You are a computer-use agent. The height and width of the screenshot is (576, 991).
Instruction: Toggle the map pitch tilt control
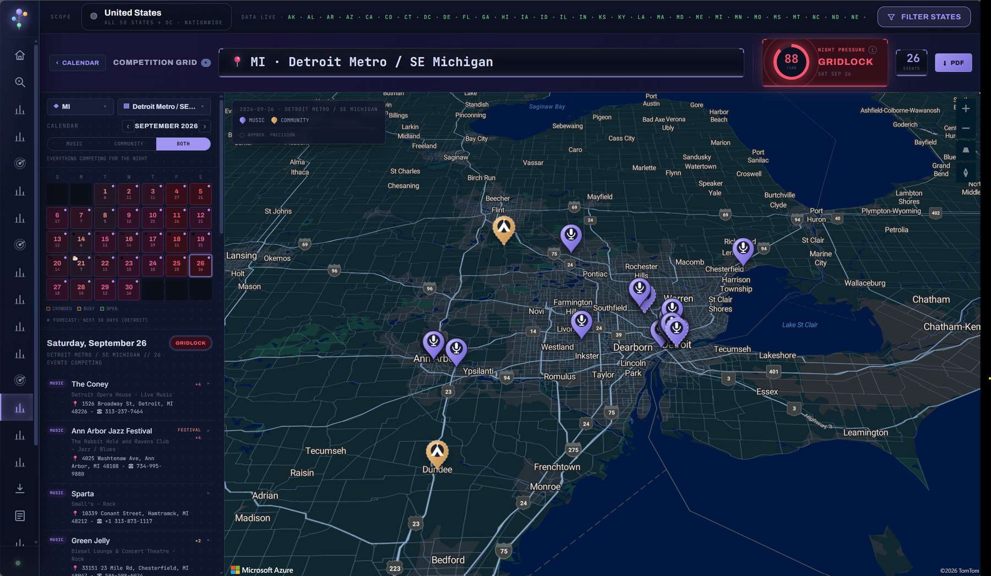point(966,150)
